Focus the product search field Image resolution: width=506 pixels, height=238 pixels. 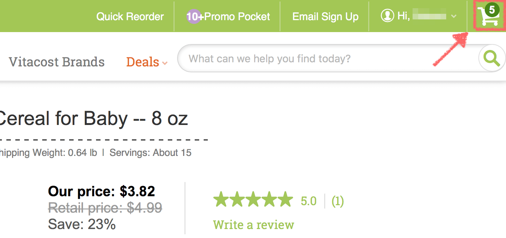(x=328, y=59)
